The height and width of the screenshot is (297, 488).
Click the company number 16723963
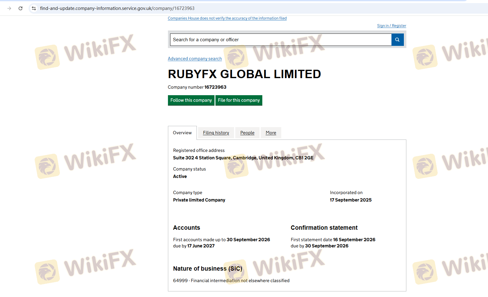pyautogui.click(x=215, y=87)
